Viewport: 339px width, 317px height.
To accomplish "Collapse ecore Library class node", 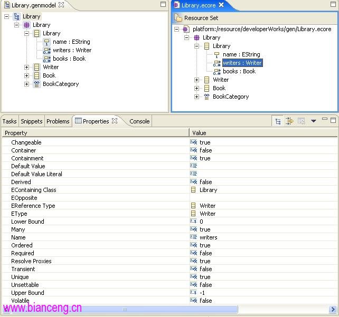I will [x=196, y=46].
